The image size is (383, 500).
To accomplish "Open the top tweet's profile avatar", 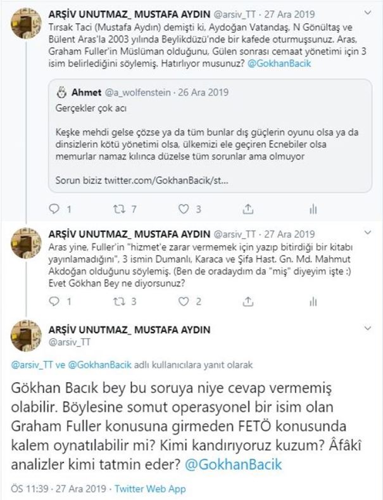I will [x=26, y=23].
